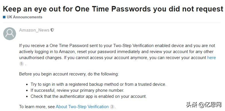Open the About Two-Step Verification link
Viewport: 225px width, 111px height.
(x=82, y=107)
